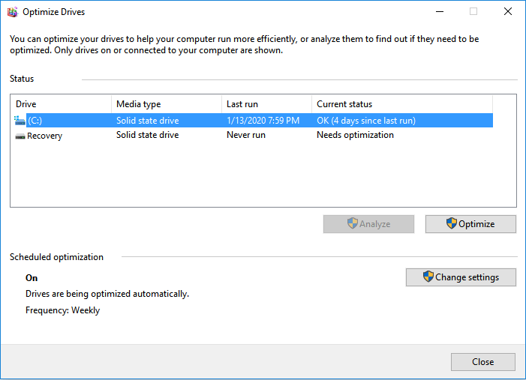Screen dimensions: 526x380
Task: Click the C: row's Solid state drive cell
Action: pyautogui.click(x=147, y=120)
